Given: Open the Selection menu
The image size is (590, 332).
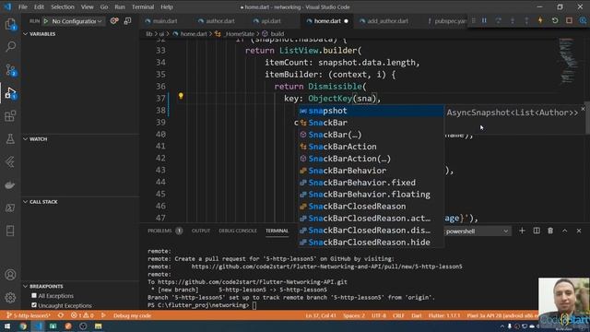Looking at the screenshot, I should pyautogui.click(x=63, y=7).
